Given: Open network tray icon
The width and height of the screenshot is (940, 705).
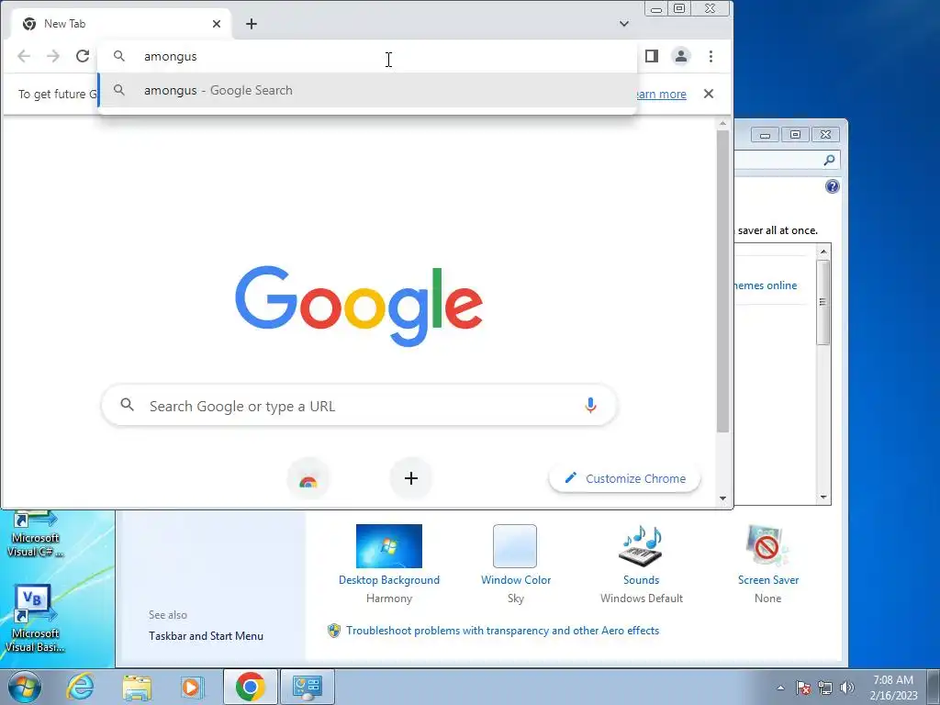Looking at the screenshot, I should click(825, 688).
